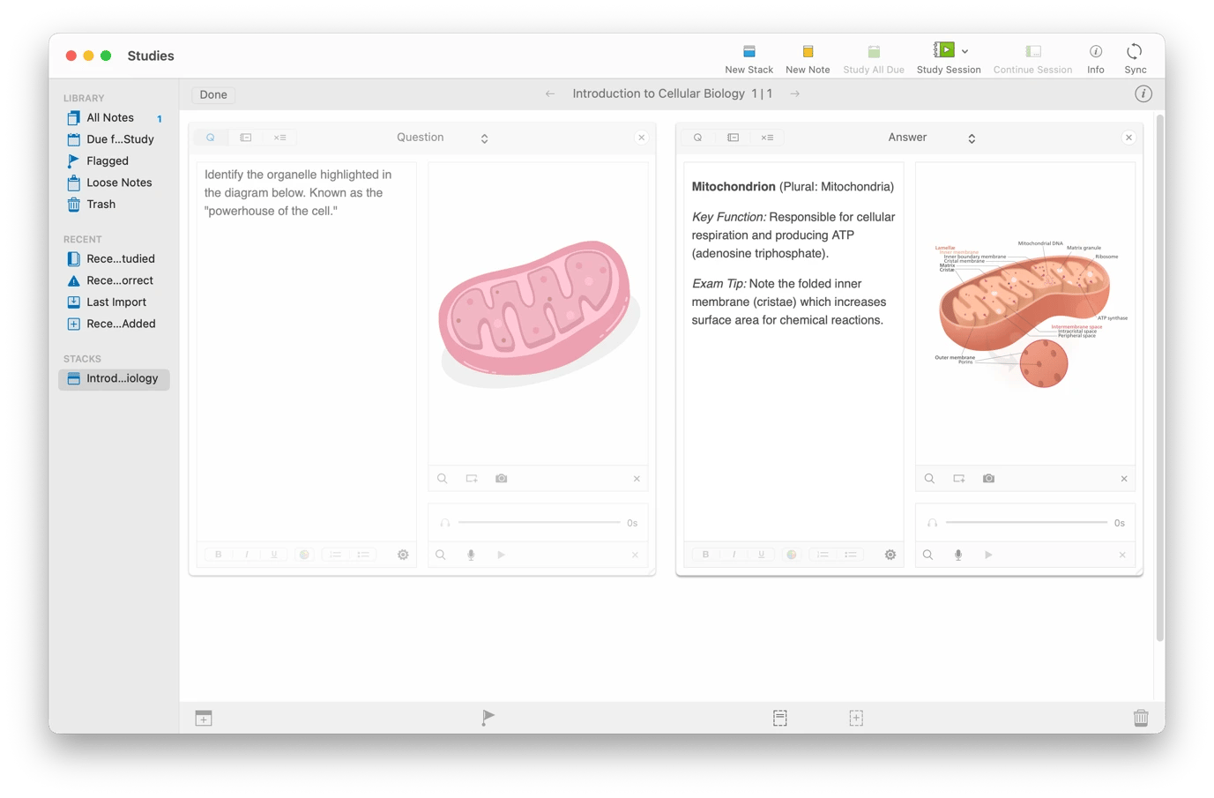Viewport: 1214px width, 798px height.
Task: Go to previous note arrow
Action: pyautogui.click(x=550, y=93)
